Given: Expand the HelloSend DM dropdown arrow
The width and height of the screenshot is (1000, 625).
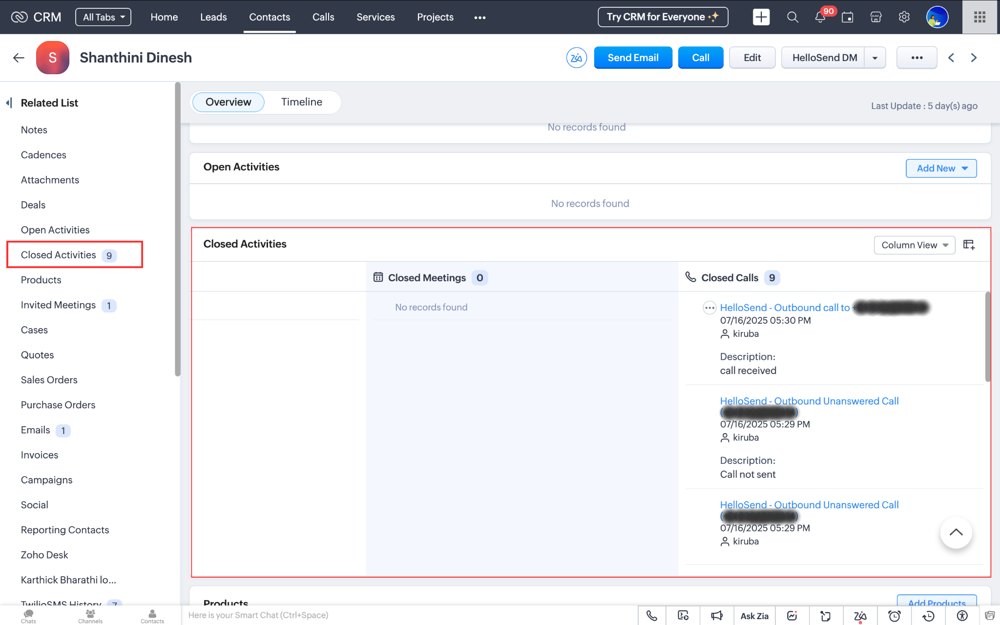Looking at the screenshot, I should (x=875, y=58).
